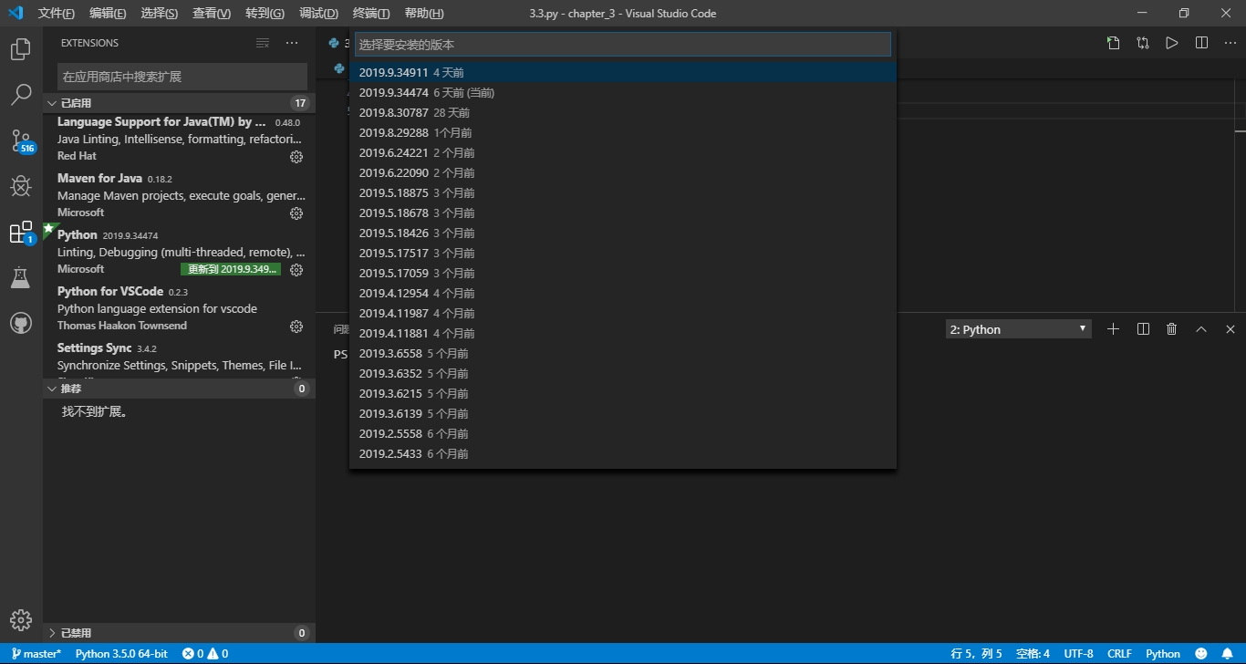Click the New Terminal plus button
The height and width of the screenshot is (664, 1246).
coord(1113,327)
